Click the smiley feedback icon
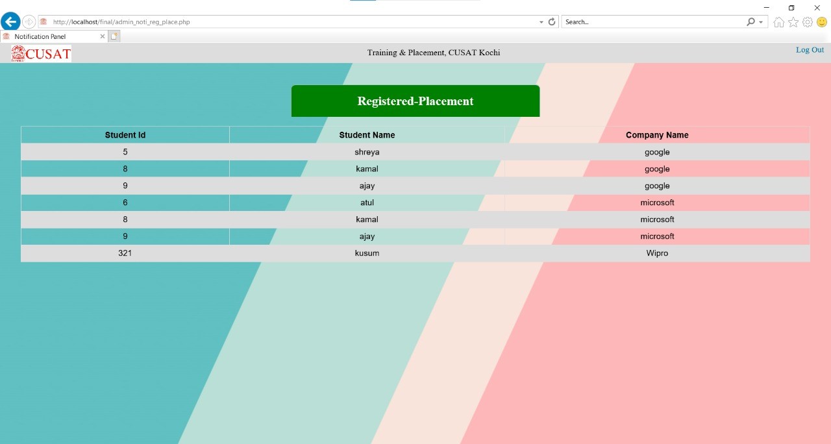831x444 pixels. [x=822, y=22]
